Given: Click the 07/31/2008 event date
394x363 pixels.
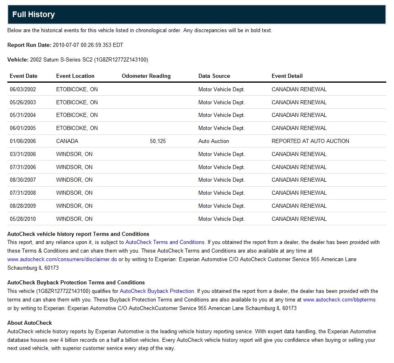Looking at the screenshot, I should click(x=23, y=193).
